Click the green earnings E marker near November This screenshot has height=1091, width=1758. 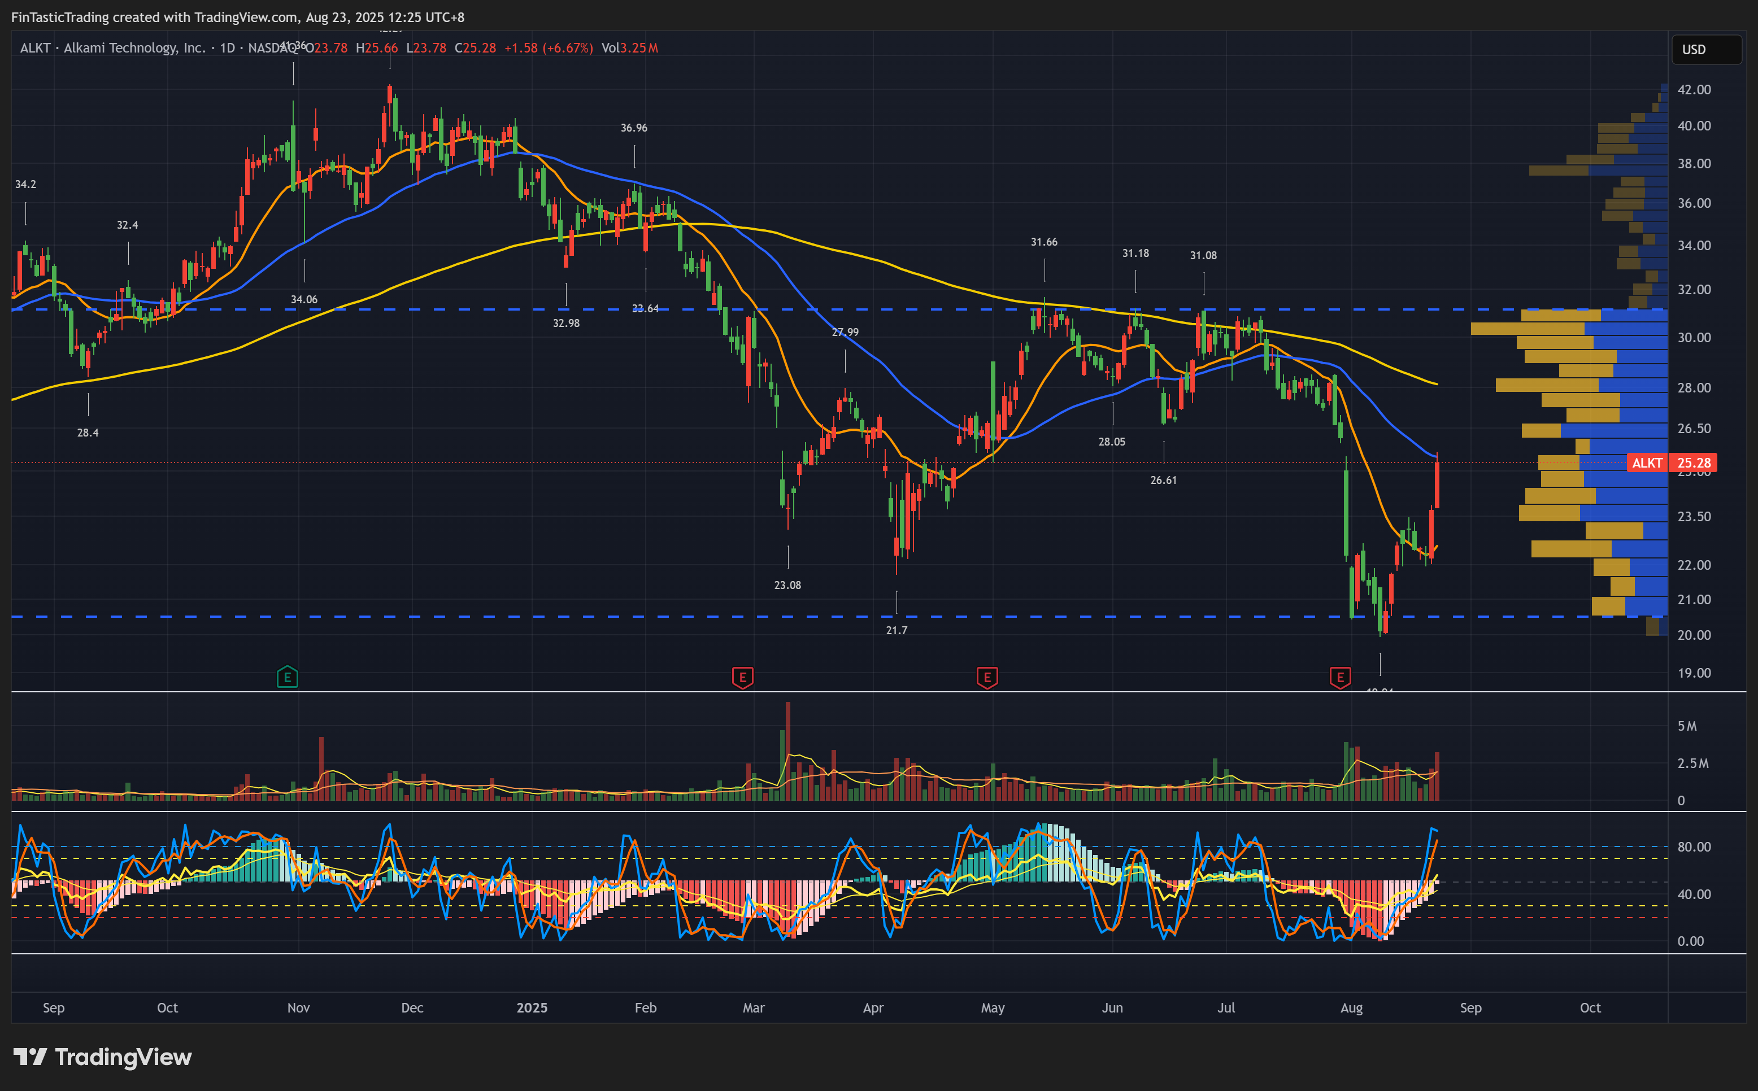tap(287, 677)
